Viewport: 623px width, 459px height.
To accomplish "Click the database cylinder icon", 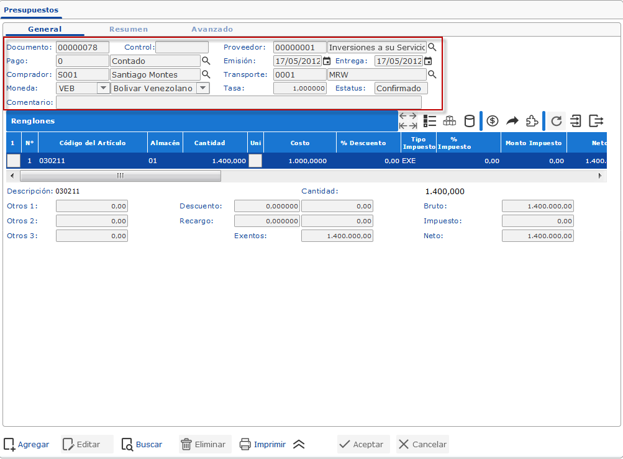I will tap(470, 121).
